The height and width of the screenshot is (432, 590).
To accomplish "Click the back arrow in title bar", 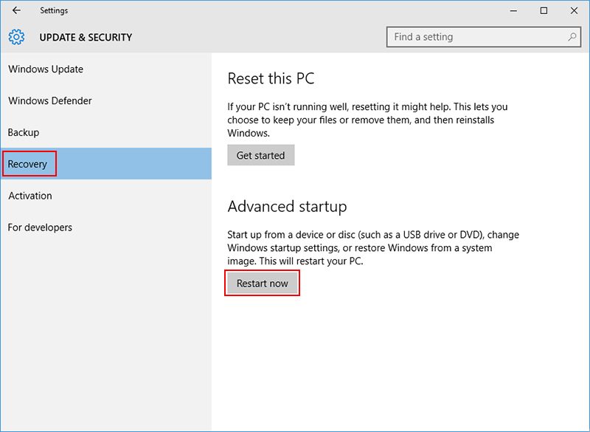I will 16,10.
